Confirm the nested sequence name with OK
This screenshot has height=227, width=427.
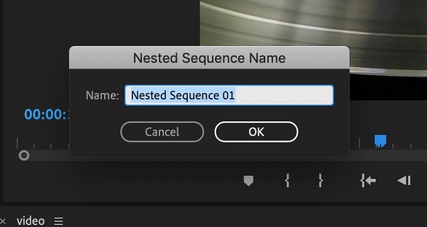pos(256,131)
